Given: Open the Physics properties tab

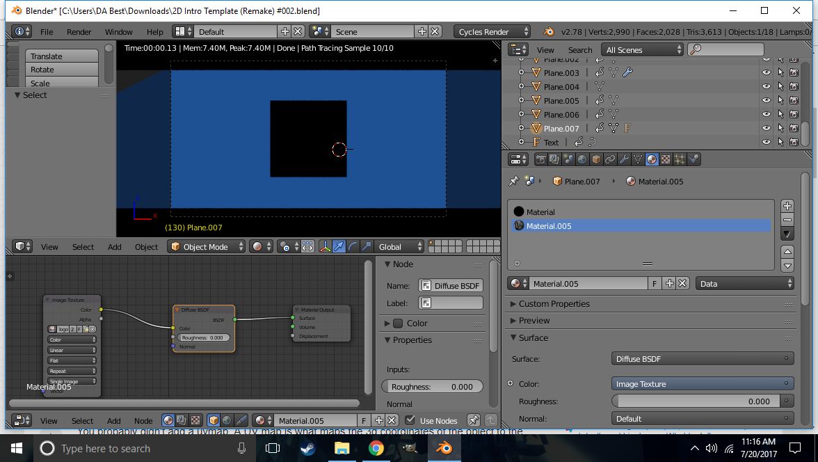Looking at the screenshot, I should (693, 160).
